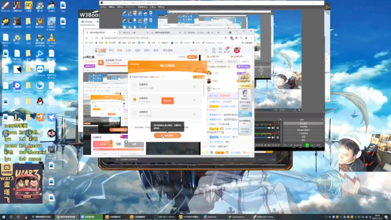Click the taskbar search circle icon
The height and width of the screenshot is (220, 391).
[x=11, y=217]
